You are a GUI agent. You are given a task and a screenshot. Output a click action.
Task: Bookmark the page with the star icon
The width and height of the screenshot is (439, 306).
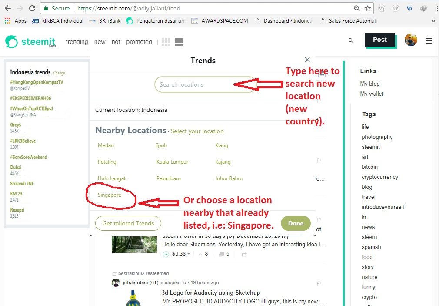(368, 8)
